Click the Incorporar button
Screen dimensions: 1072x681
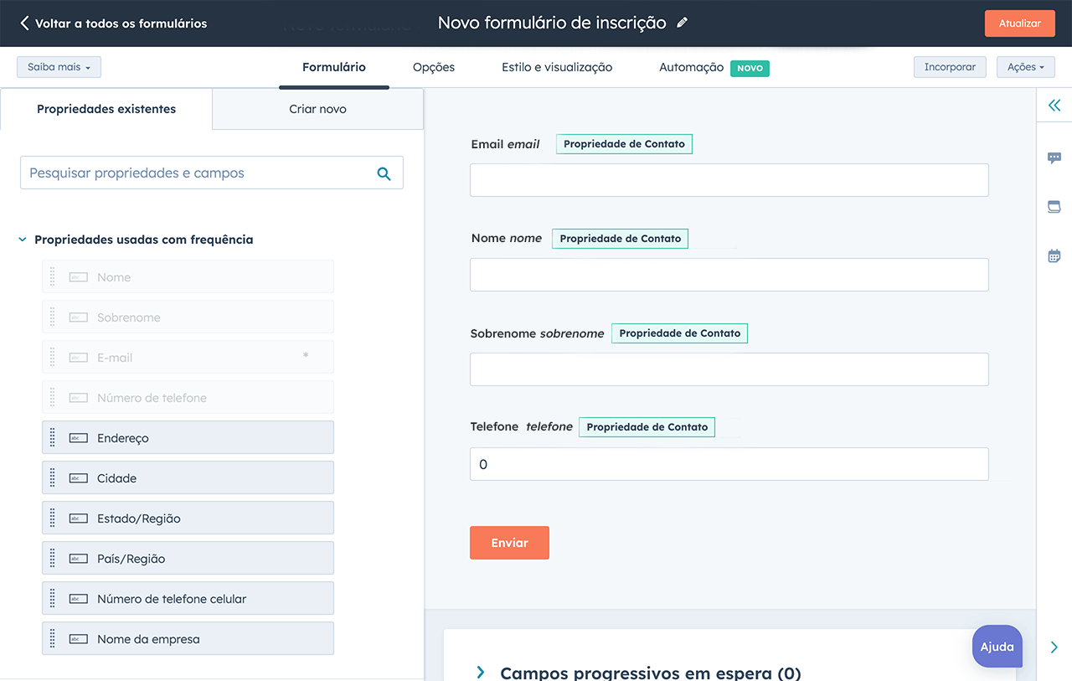click(950, 67)
